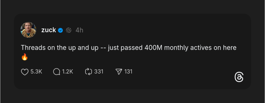View the 331 reposts count
Viewport: 265px width, 103px height.
pos(99,72)
